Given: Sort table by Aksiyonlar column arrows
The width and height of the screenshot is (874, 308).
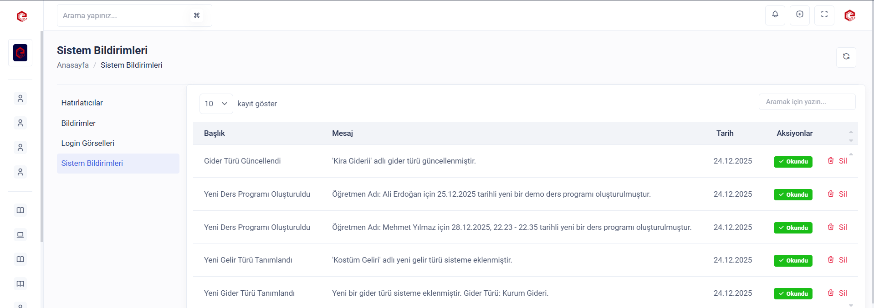Looking at the screenshot, I should [x=850, y=136].
